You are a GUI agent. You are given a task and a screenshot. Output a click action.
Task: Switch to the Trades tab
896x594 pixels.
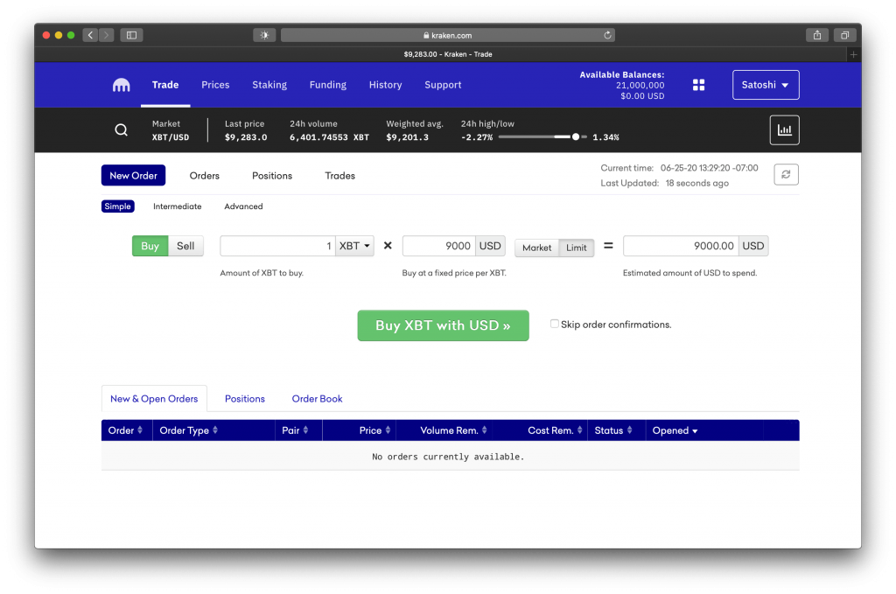340,176
